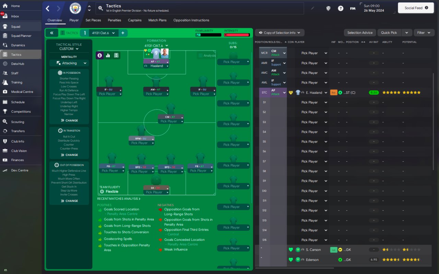Open the FM menu icon
Image resolution: width=439 pixels, height=274 pixels.
tap(353, 8)
